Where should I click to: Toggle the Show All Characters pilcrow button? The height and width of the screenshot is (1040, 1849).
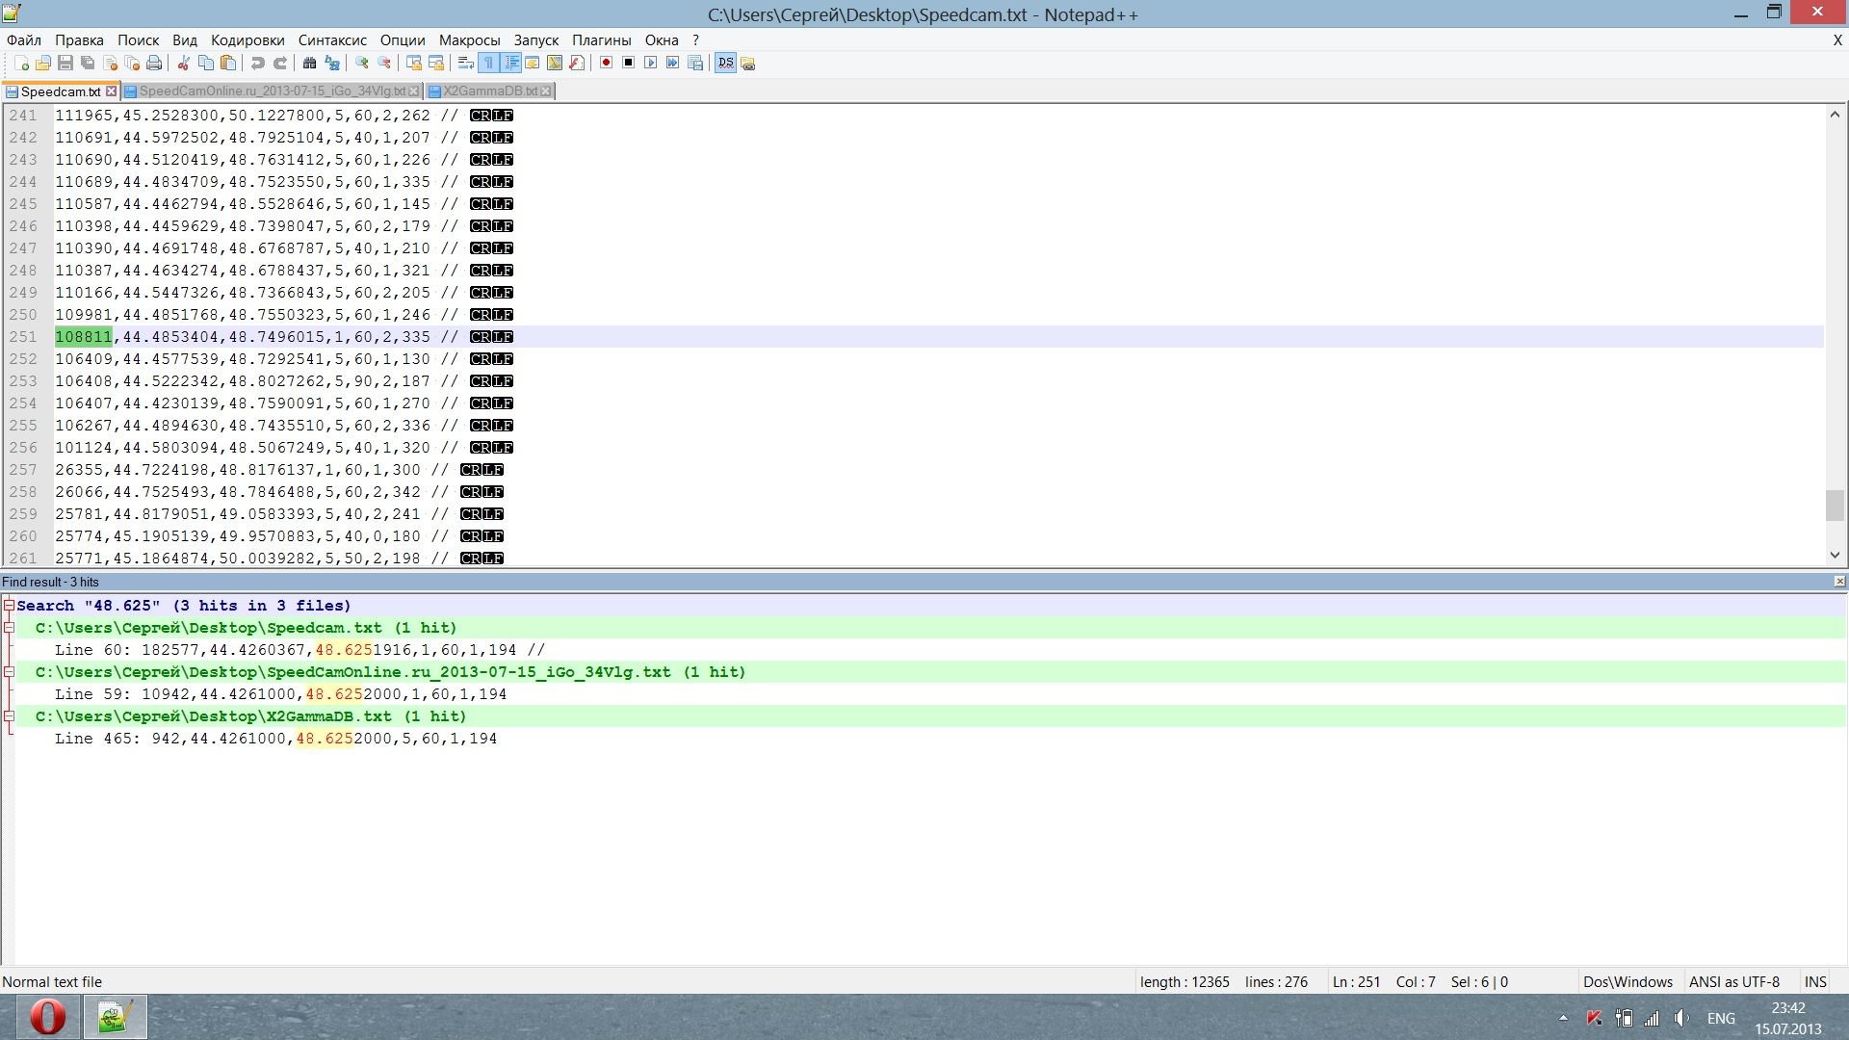coord(488,64)
